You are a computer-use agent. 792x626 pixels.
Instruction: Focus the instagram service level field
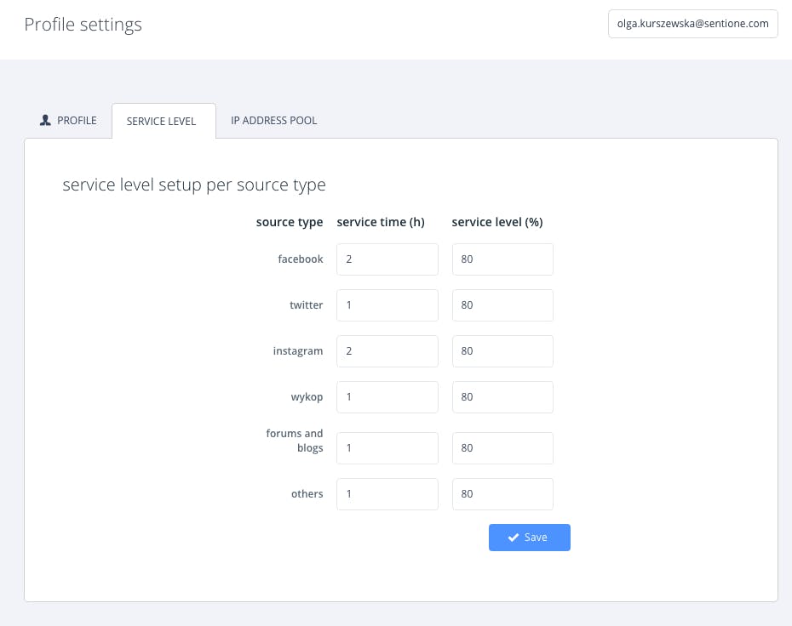pos(502,351)
